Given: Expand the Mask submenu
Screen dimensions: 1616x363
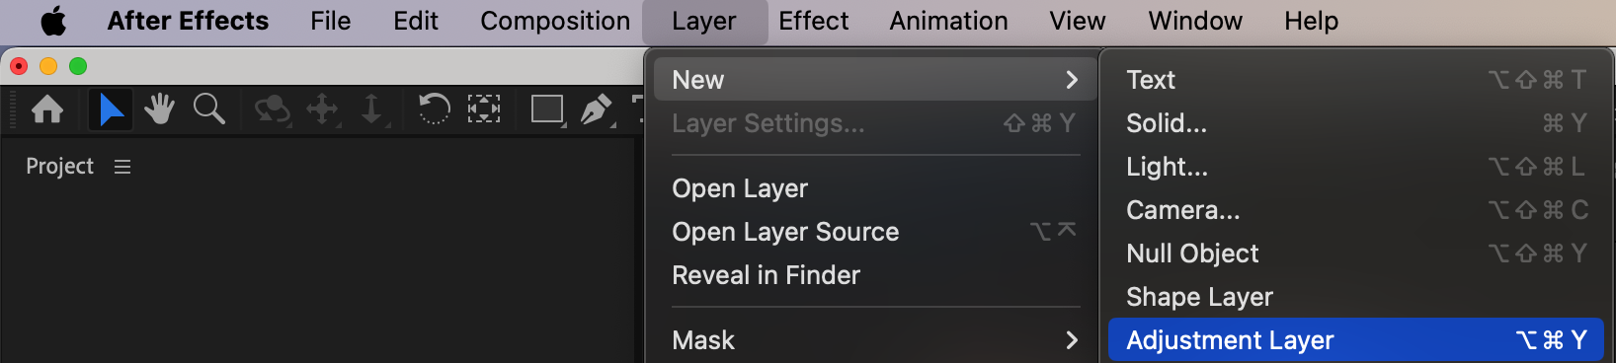Looking at the screenshot, I should (x=875, y=340).
